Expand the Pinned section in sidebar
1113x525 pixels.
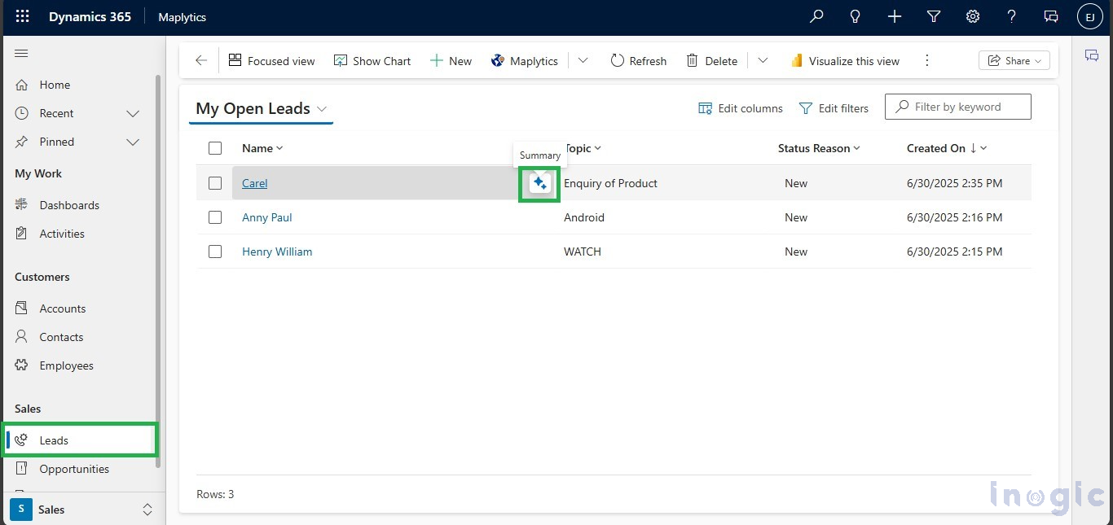133,142
